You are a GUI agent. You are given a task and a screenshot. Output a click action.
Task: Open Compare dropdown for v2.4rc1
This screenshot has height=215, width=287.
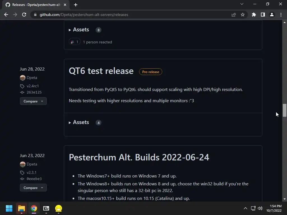[33, 101]
